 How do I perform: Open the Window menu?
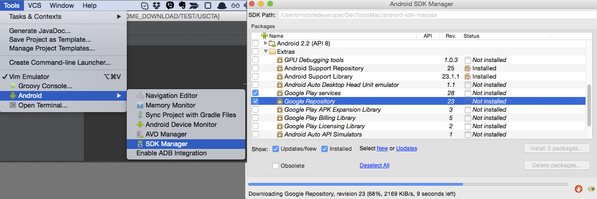click(x=62, y=6)
